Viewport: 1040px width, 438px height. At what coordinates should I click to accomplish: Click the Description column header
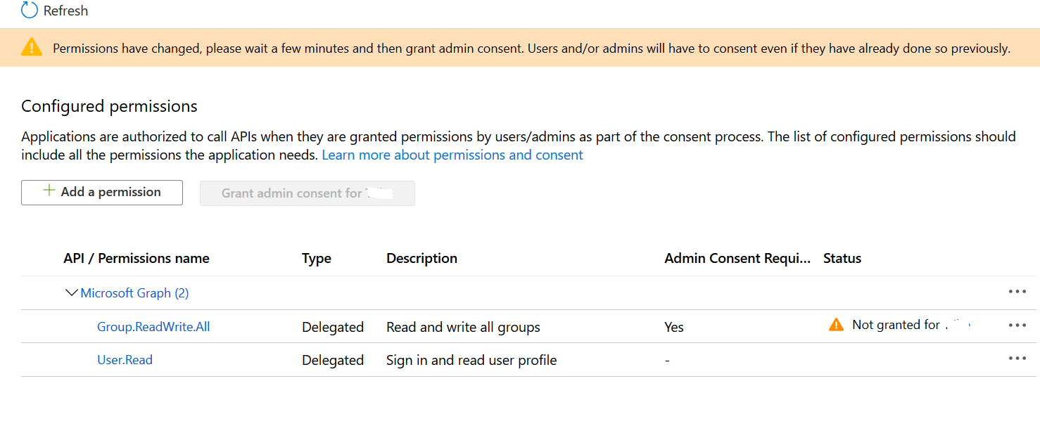[x=421, y=258]
